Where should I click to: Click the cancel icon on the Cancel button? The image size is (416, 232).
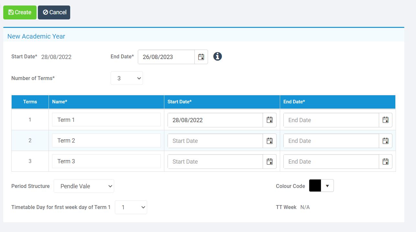(x=45, y=12)
